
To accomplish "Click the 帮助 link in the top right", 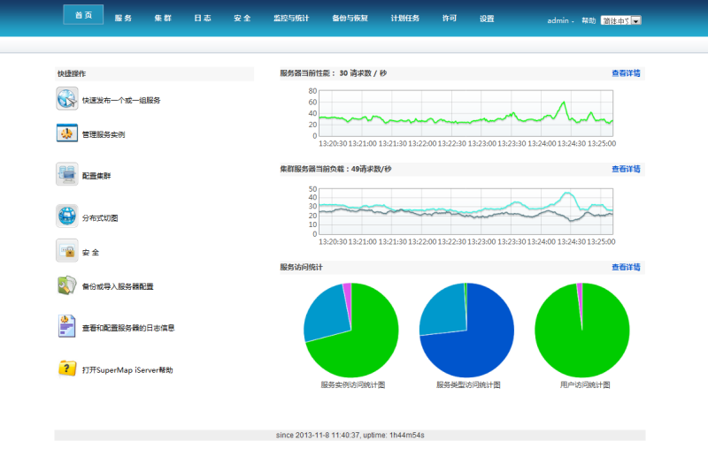I will pyautogui.click(x=589, y=20).
